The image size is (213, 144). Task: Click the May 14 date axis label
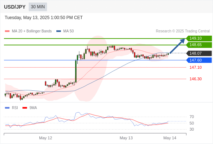(170, 138)
